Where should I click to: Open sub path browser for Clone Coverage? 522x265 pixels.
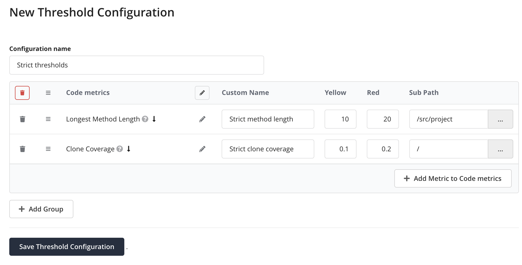[x=500, y=149]
